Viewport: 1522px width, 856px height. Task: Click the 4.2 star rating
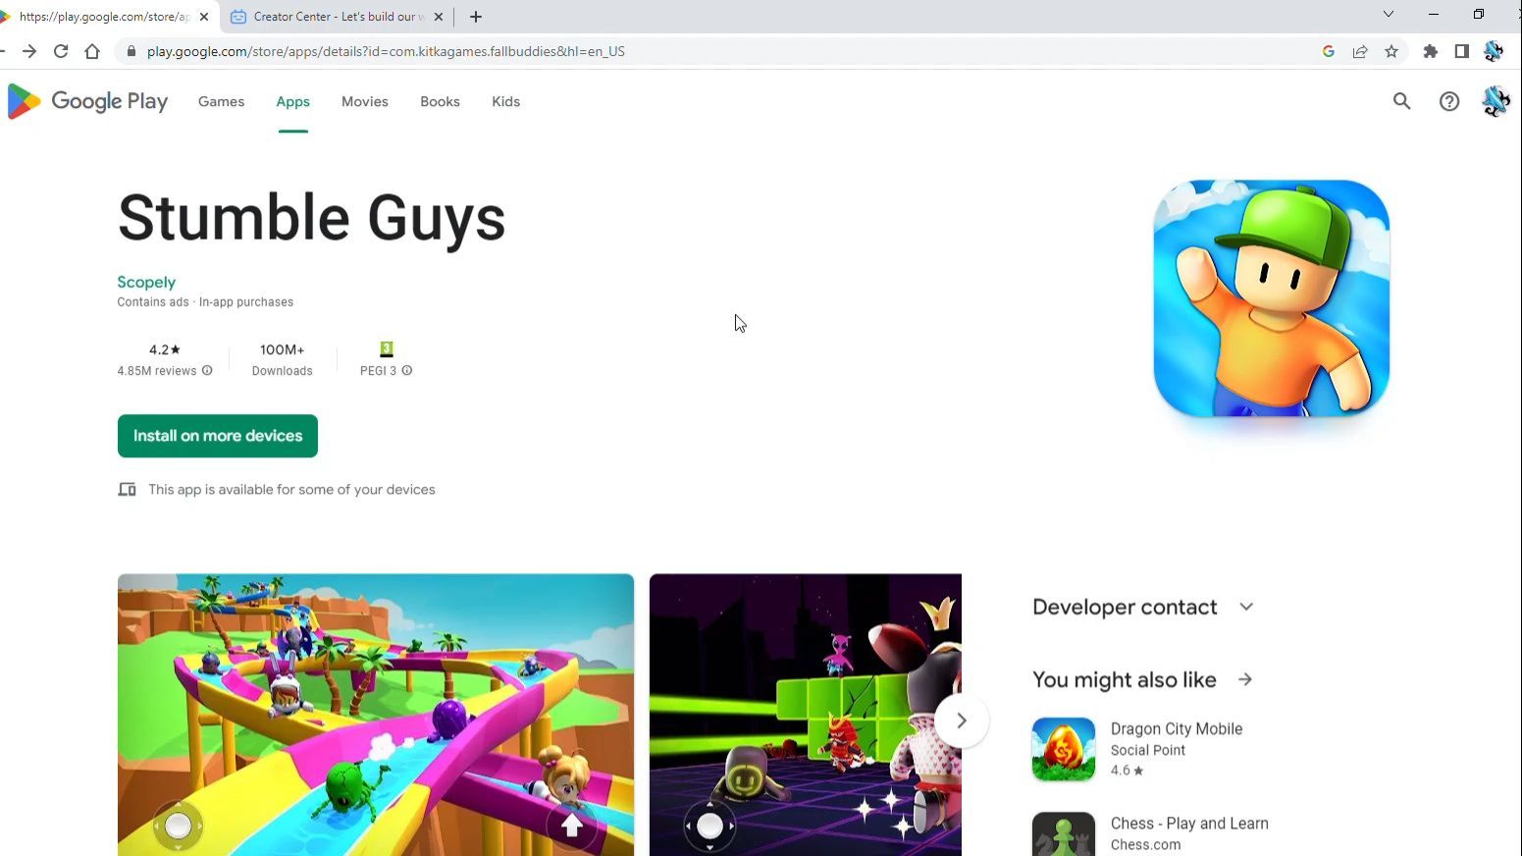165,349
